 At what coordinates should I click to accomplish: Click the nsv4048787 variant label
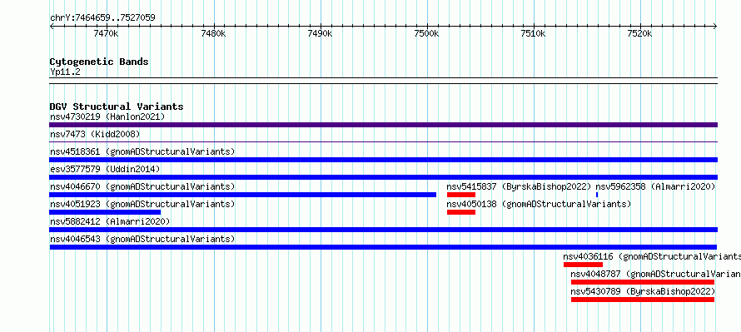pos(655,274)
